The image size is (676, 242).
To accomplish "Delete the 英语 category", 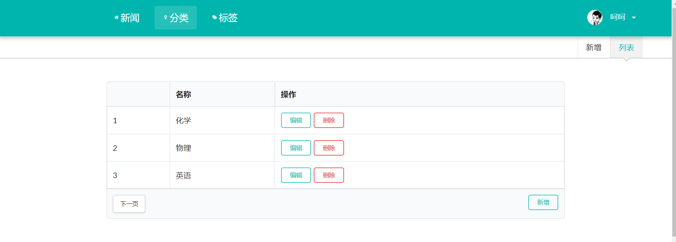I will point(329,175).
